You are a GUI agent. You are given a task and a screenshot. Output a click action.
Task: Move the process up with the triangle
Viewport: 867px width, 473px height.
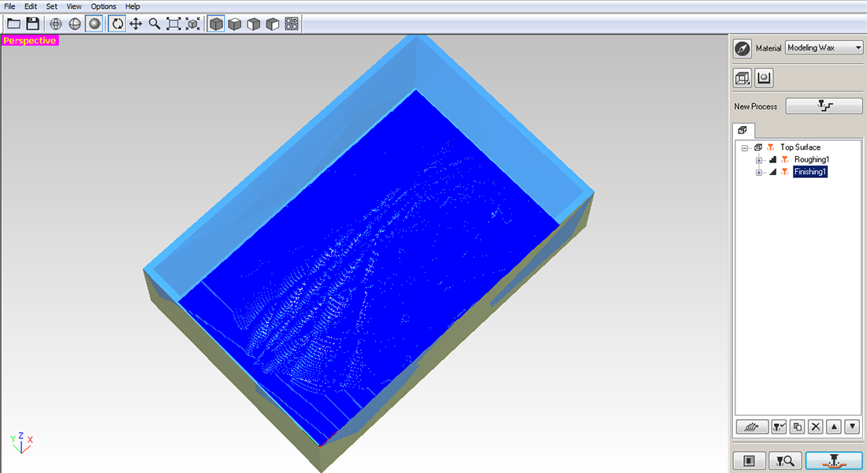834,426
